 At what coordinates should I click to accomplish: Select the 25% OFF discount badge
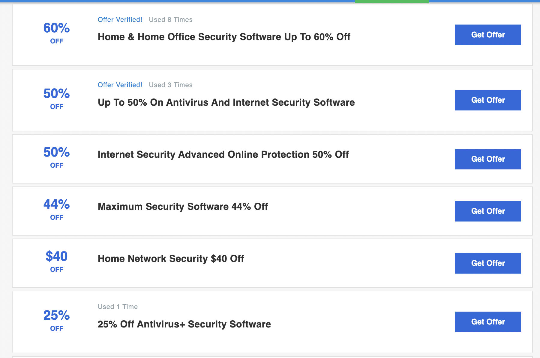tap(56, 320)
